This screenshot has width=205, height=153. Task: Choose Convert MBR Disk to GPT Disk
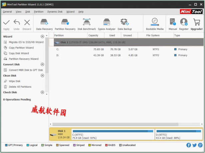(x=23, y=70)
